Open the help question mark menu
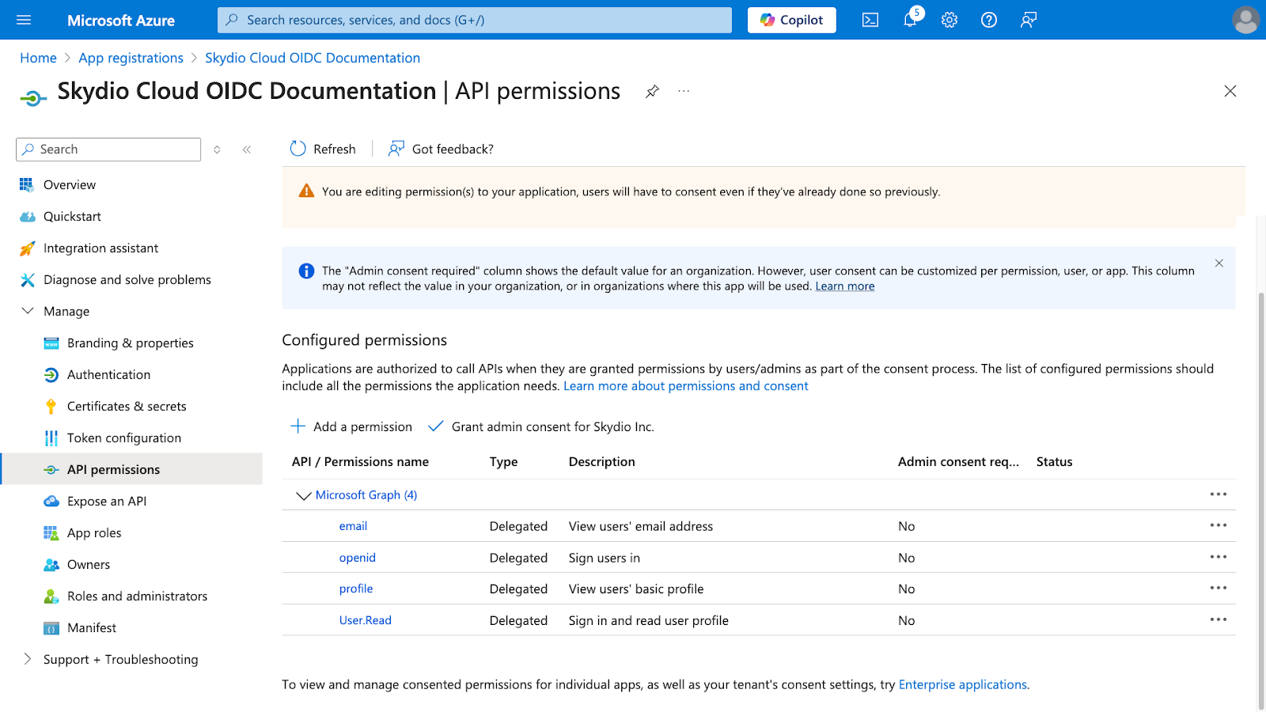The width and height of the screenshot is (1266, 712). click(x=989, y=20)
